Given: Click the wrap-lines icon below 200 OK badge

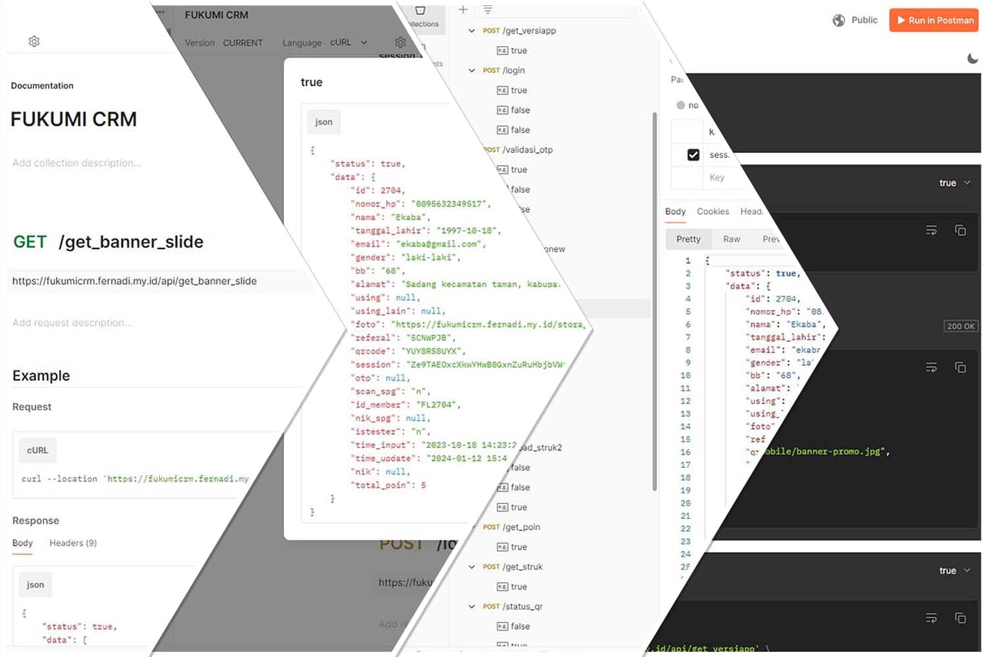Looking at the screenshot, I should (931, 367).
